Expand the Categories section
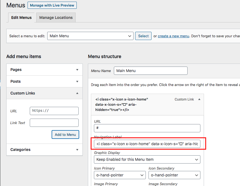The image size is (240, 186). click(45, 150)
